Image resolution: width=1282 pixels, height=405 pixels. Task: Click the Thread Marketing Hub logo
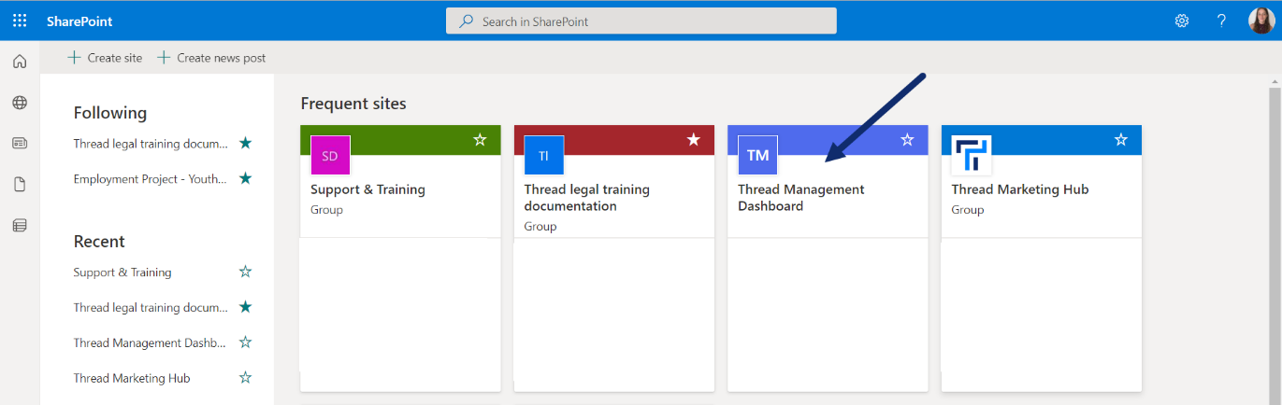pos(971,155)
